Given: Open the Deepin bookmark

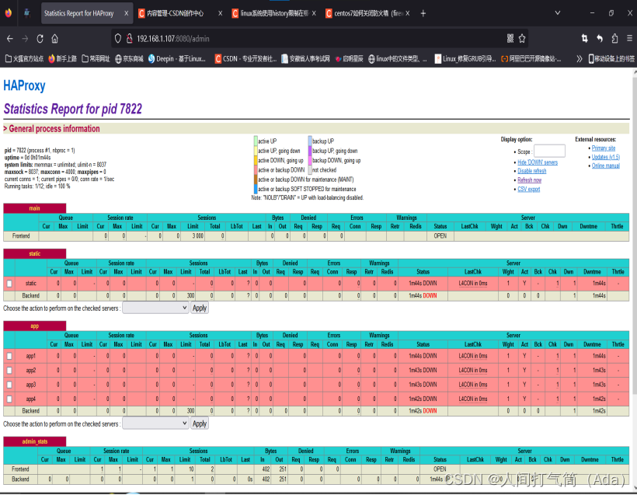Looking at the screenshot, I should (176, 59).
